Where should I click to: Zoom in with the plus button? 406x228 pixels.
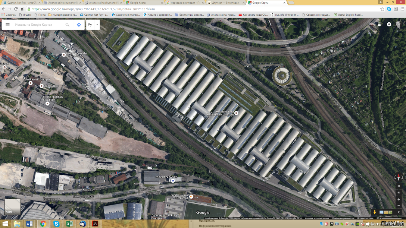399,200
